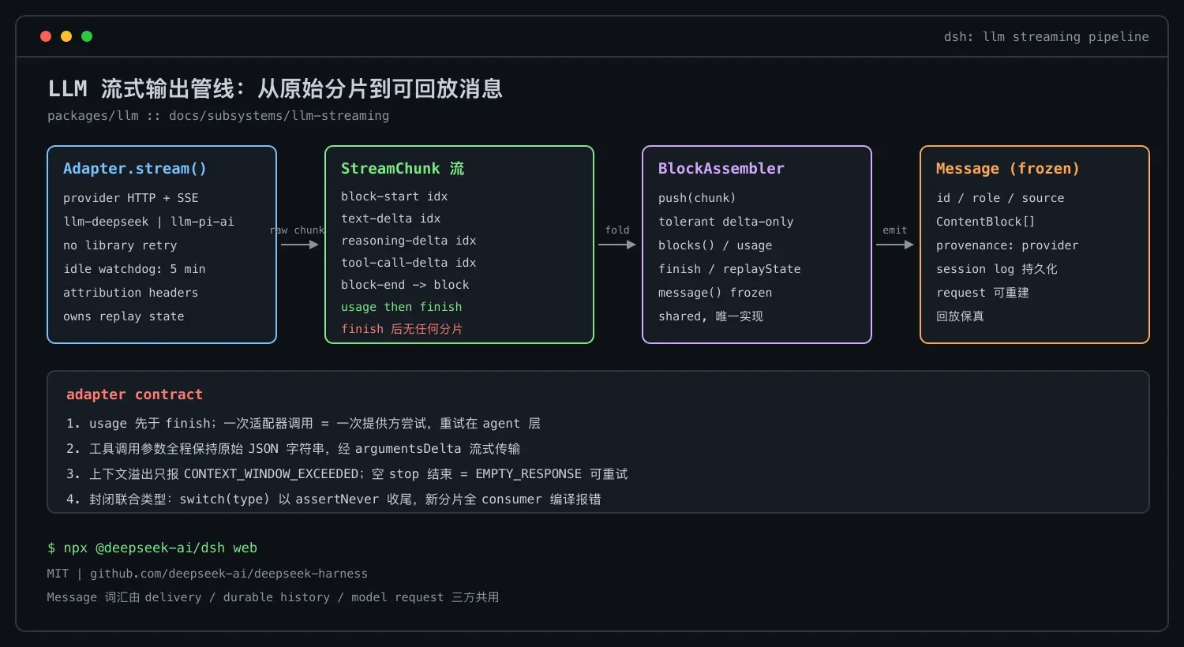Select the Adapter.stream() card title
The height and width of the screenshot is (647, 1184).
pyautogui.click(x=135, y=168)
